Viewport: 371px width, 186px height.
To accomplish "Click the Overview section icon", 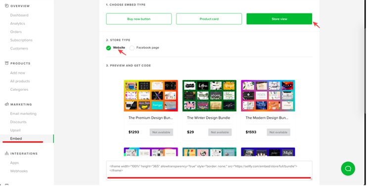I will pyautogui.click(x=6, y=5).
